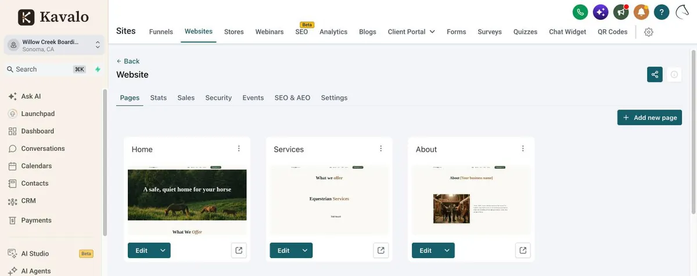Open the green phone dialer icon
The height and width of the screenshot is (276, 697).
580,12
